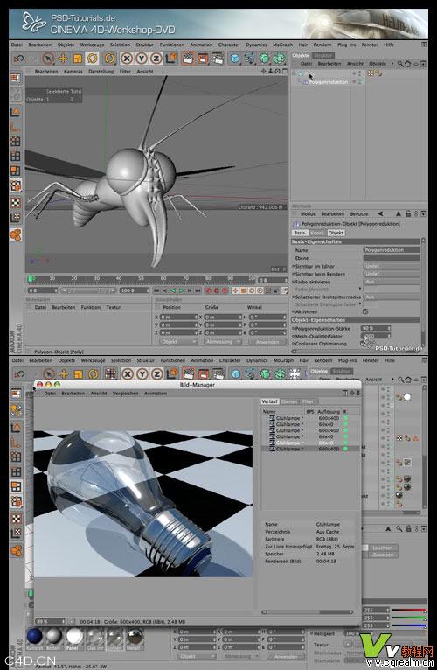Open the Plug-ins menu in the mosquito scene menu bar

[x=346, y=45]
